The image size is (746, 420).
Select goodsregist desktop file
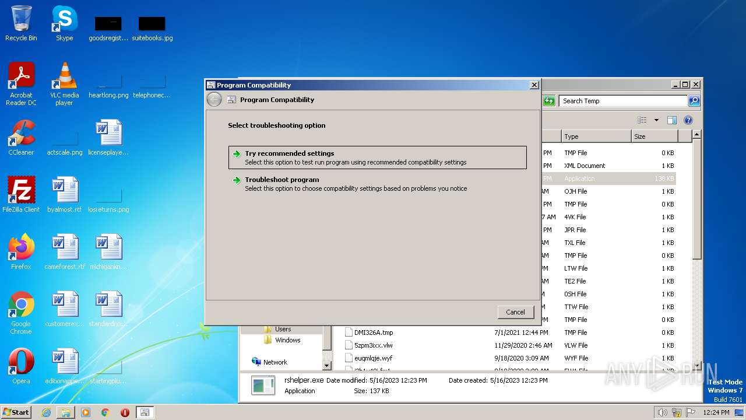tap(108, 28)
